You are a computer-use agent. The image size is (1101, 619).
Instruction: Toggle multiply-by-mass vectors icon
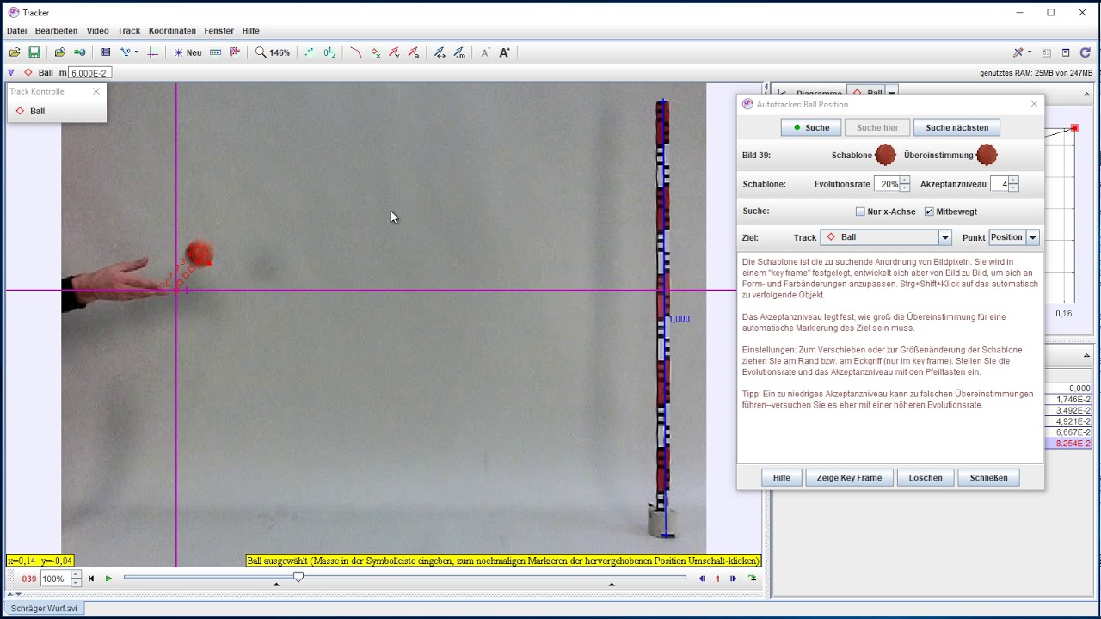(x=459, y=52)
